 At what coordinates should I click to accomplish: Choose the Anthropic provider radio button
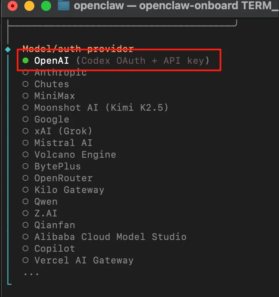point(26,73)
